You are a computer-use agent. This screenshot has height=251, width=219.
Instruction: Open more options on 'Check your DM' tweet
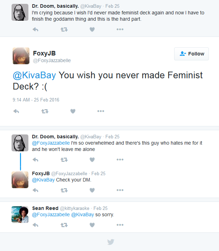coord(120,190)
